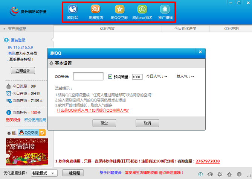The height and width of the screenshot is (179, 252).
Task: Click the list icon beside 当前在线
Action: (9, 101)
